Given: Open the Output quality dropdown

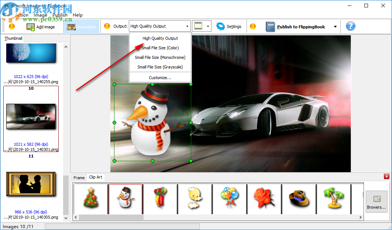Looking at the screenshot, I should pos(188,26).
